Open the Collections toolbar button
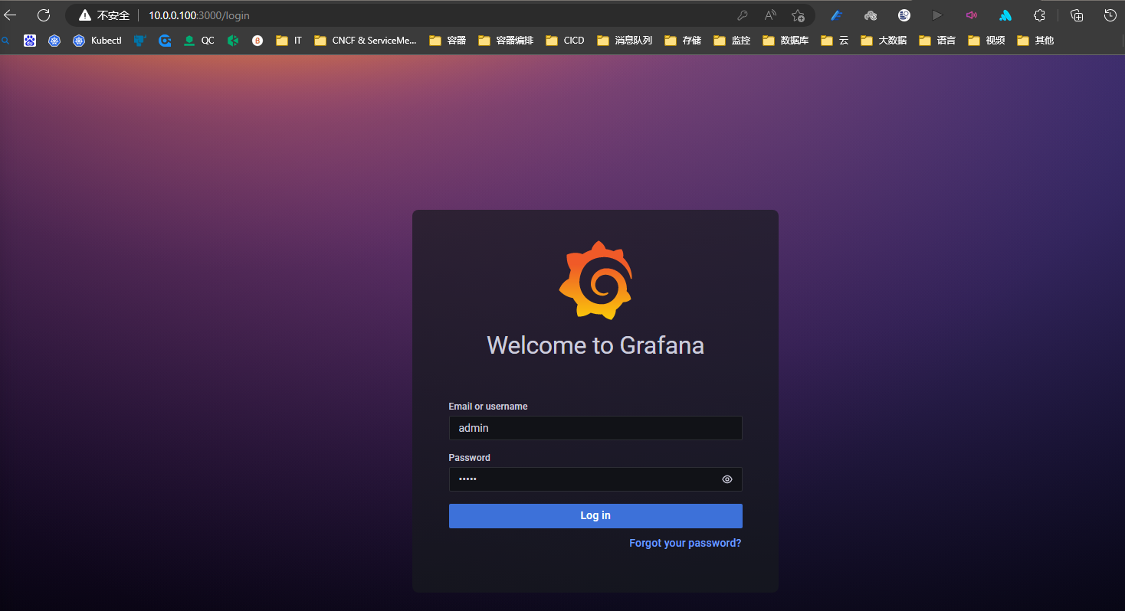This screenshot has height=611, width=1125. (x=1076, y=15)
